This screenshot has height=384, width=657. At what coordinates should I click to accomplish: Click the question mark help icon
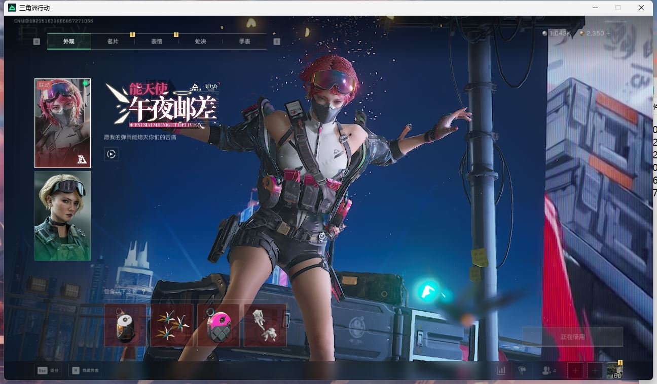144,292
